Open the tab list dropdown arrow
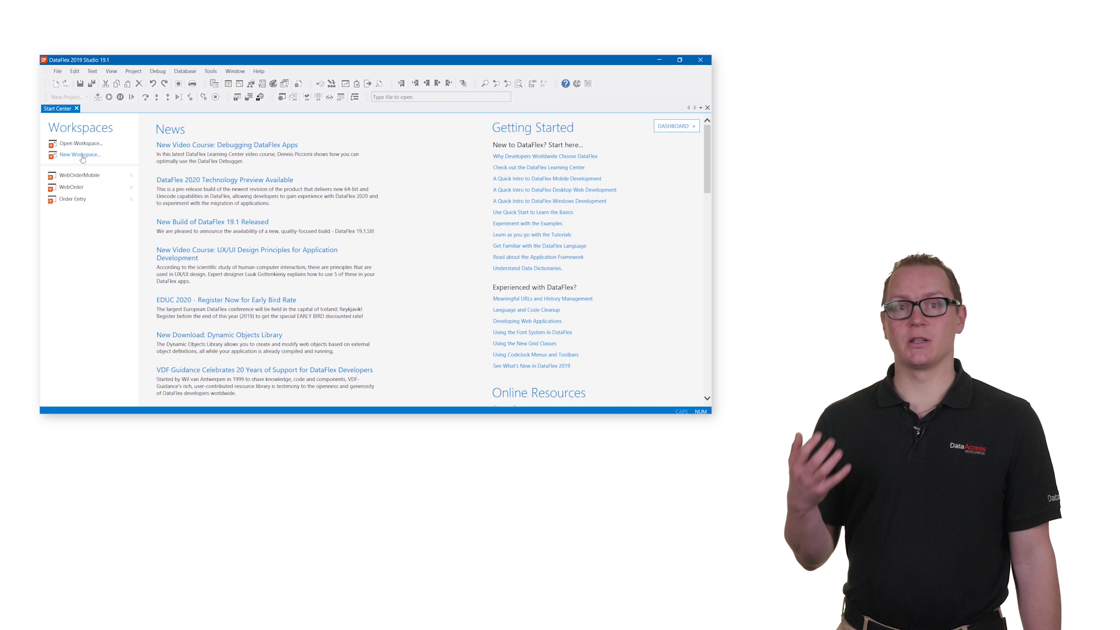The image size is (1120, 630). click(x=701, y=108)
